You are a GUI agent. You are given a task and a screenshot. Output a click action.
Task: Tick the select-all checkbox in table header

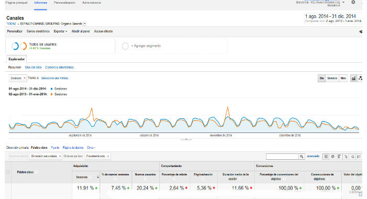pos(8,172)
